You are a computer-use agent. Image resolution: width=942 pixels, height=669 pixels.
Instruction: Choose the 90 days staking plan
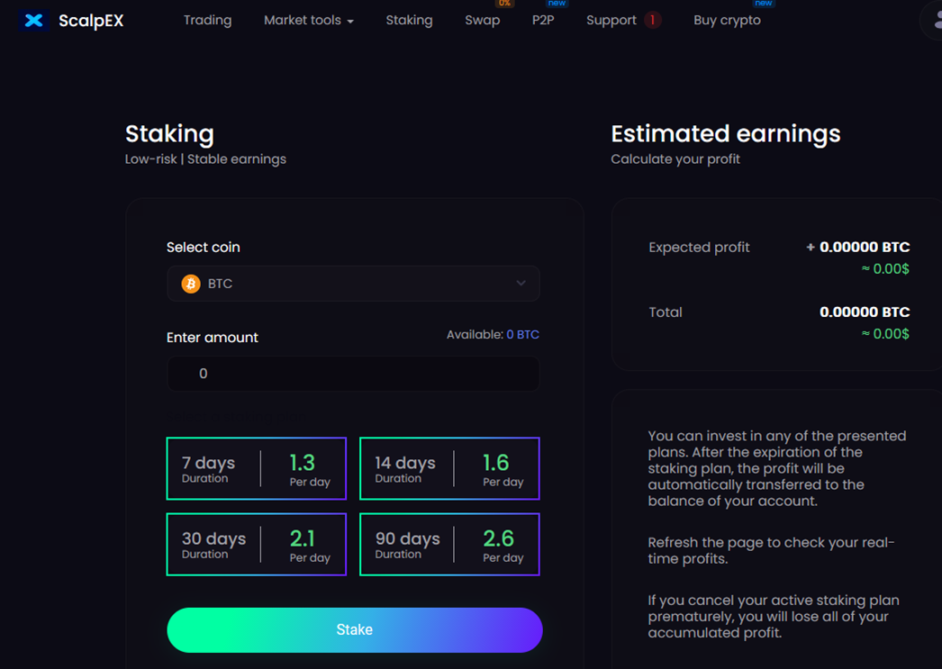pos(449,544)
